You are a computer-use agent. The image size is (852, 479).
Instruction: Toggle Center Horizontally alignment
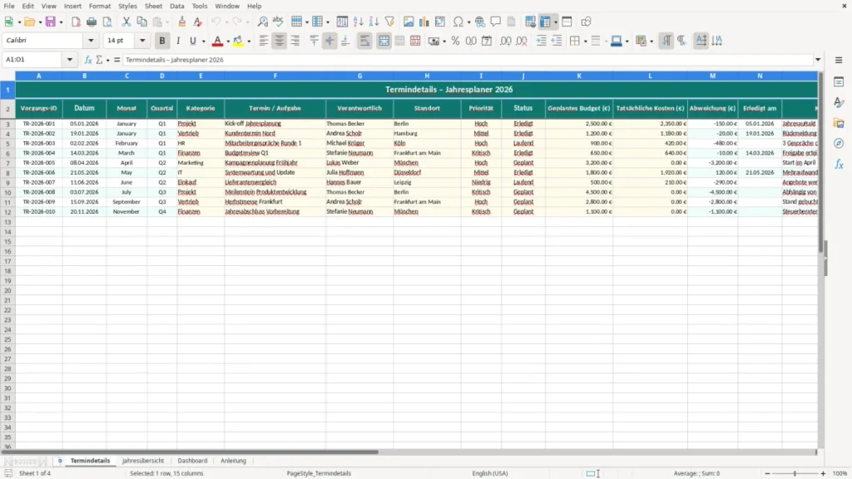(x=280, y=41)
